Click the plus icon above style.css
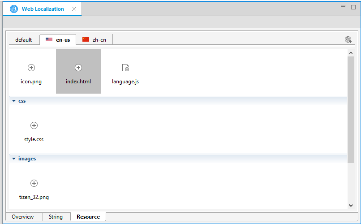The height and width of the screenshot is (224, 361). pyautogui.click(x=34, y=125)
